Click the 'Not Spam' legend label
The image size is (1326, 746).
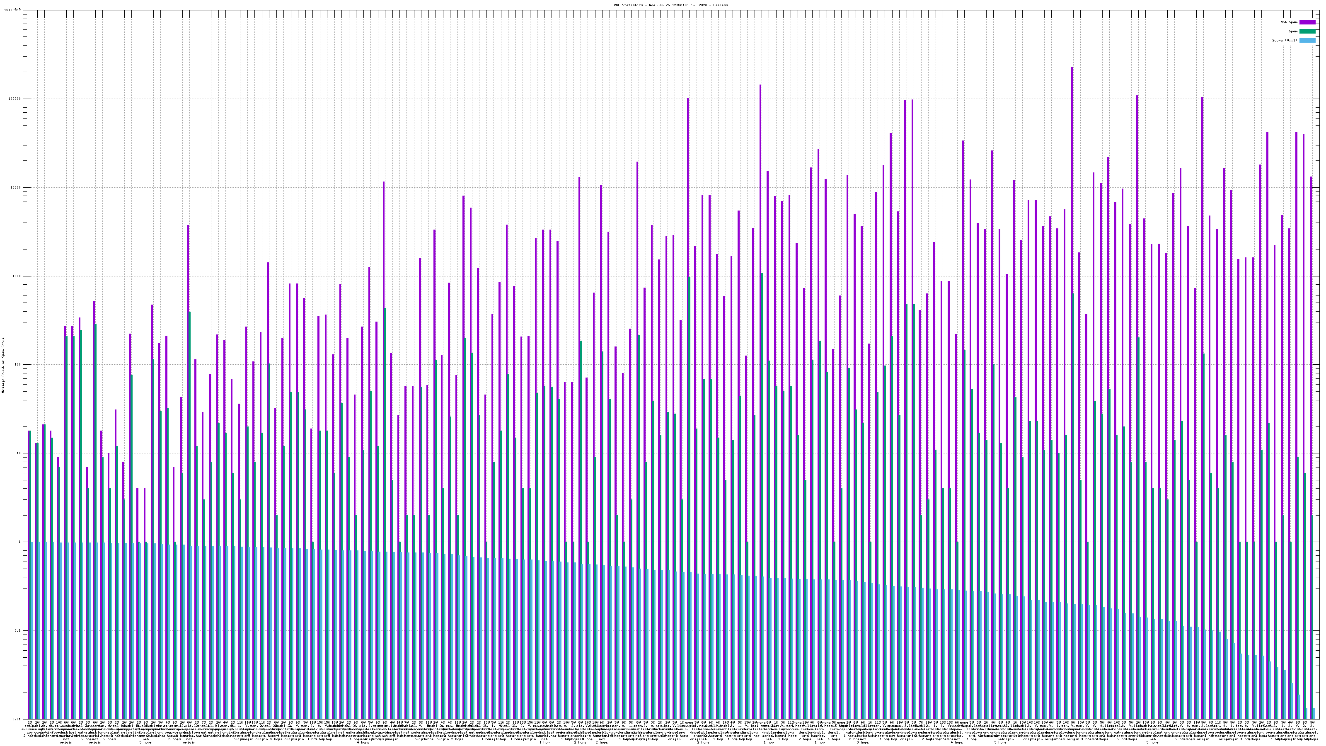(1289, 22)
